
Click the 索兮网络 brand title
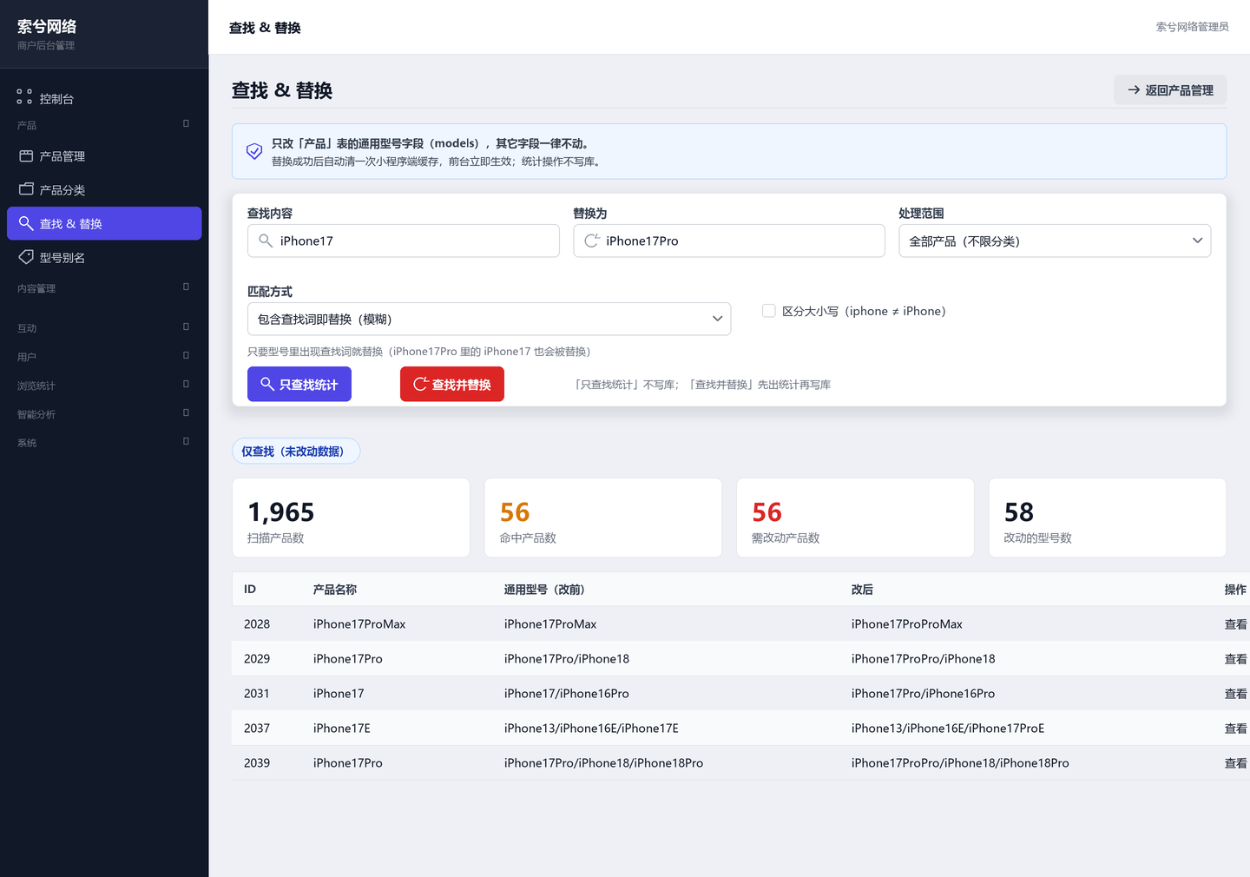(47, 26)
